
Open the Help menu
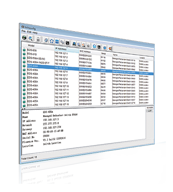(35, 33)
